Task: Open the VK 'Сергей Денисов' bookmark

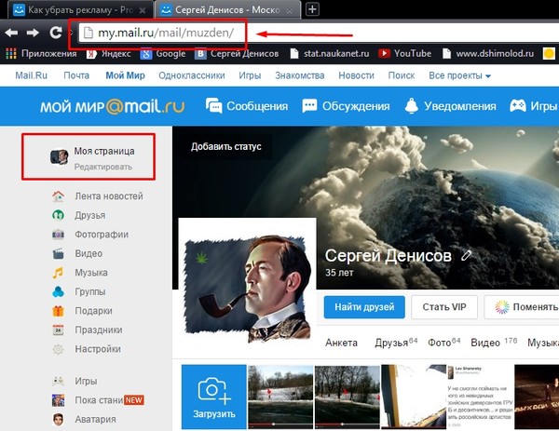Action: tap(237, 54)
